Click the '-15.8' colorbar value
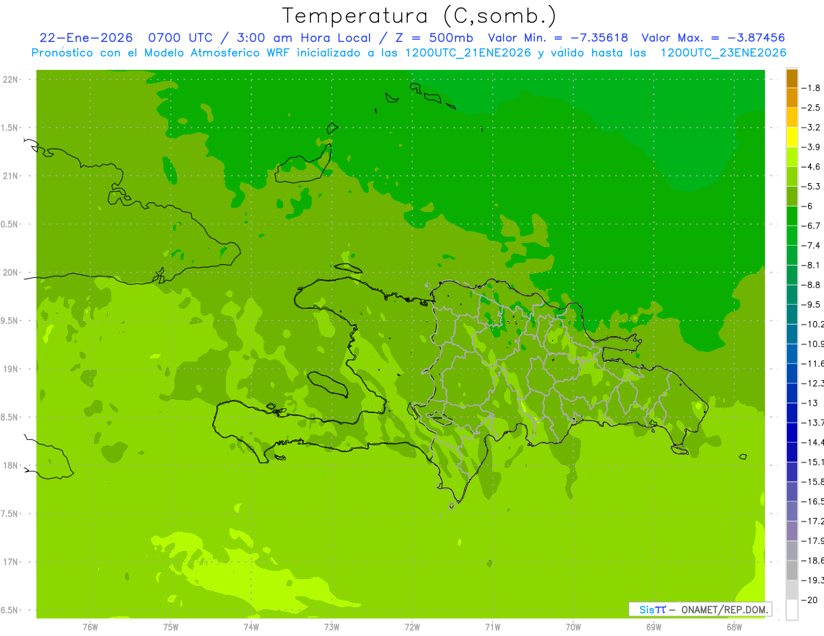This screenshot has height=636, width=824. tap(813, 482)
